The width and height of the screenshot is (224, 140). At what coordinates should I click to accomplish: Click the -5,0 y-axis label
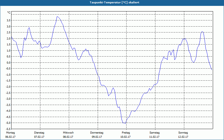coord(8,123)
